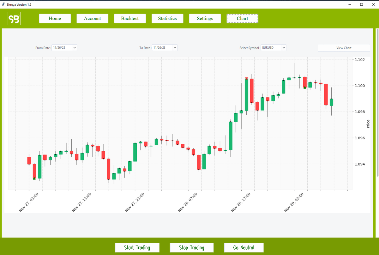Click the View Chart button

pyautogui.click(x=344, y=47)
